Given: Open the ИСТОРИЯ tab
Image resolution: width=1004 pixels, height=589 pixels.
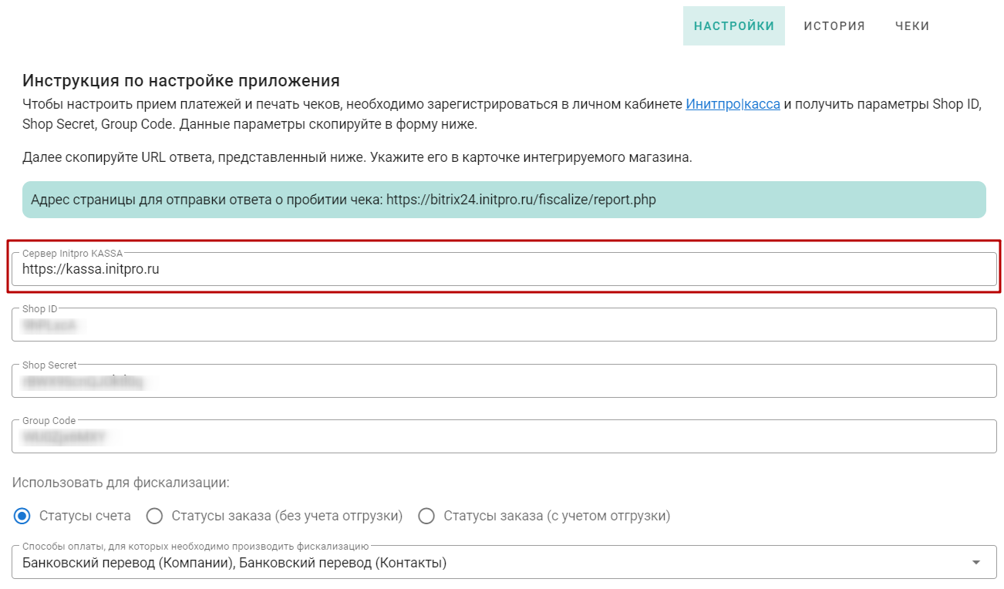Looking at the screenshot, I should coord(834,26).
